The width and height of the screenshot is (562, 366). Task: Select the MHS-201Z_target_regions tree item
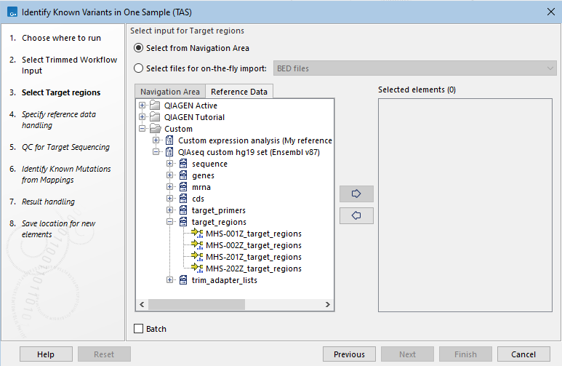[x=253, y=257]
